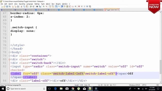
Task: Click the '.switch-input {' code line
Action: (x=24, y=27)
